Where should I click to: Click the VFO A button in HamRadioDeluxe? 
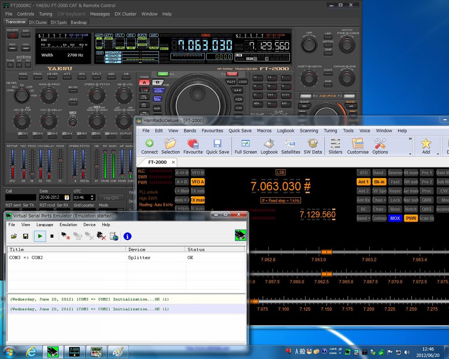point(198,182)
